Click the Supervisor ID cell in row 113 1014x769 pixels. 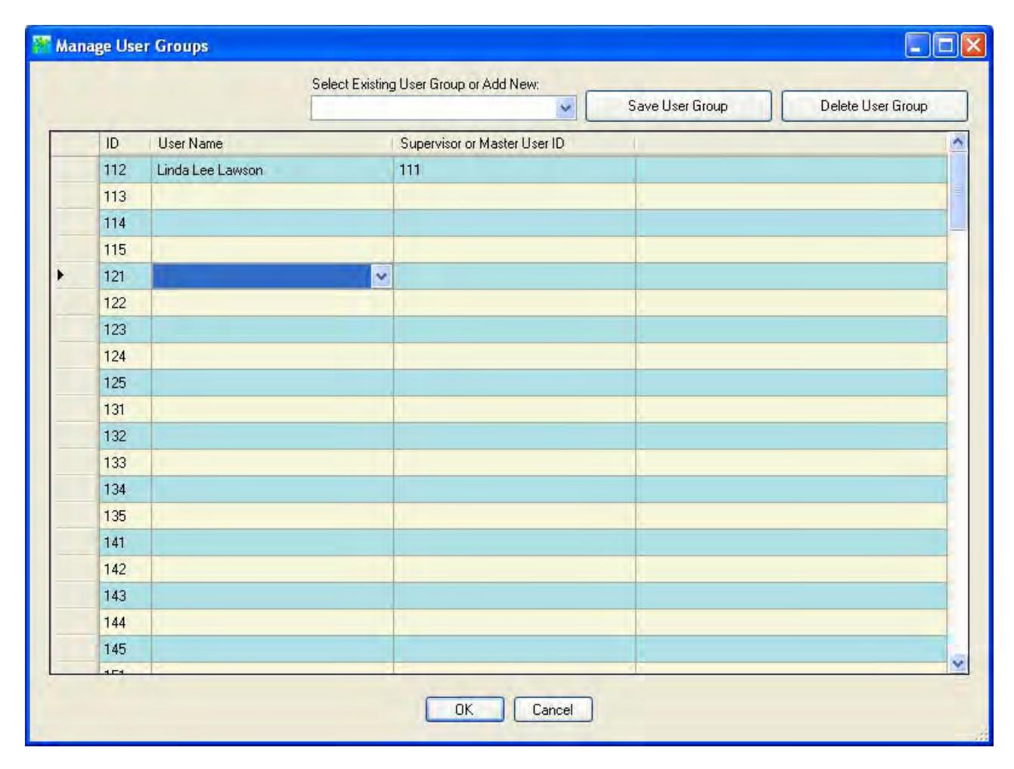point(514,197)
